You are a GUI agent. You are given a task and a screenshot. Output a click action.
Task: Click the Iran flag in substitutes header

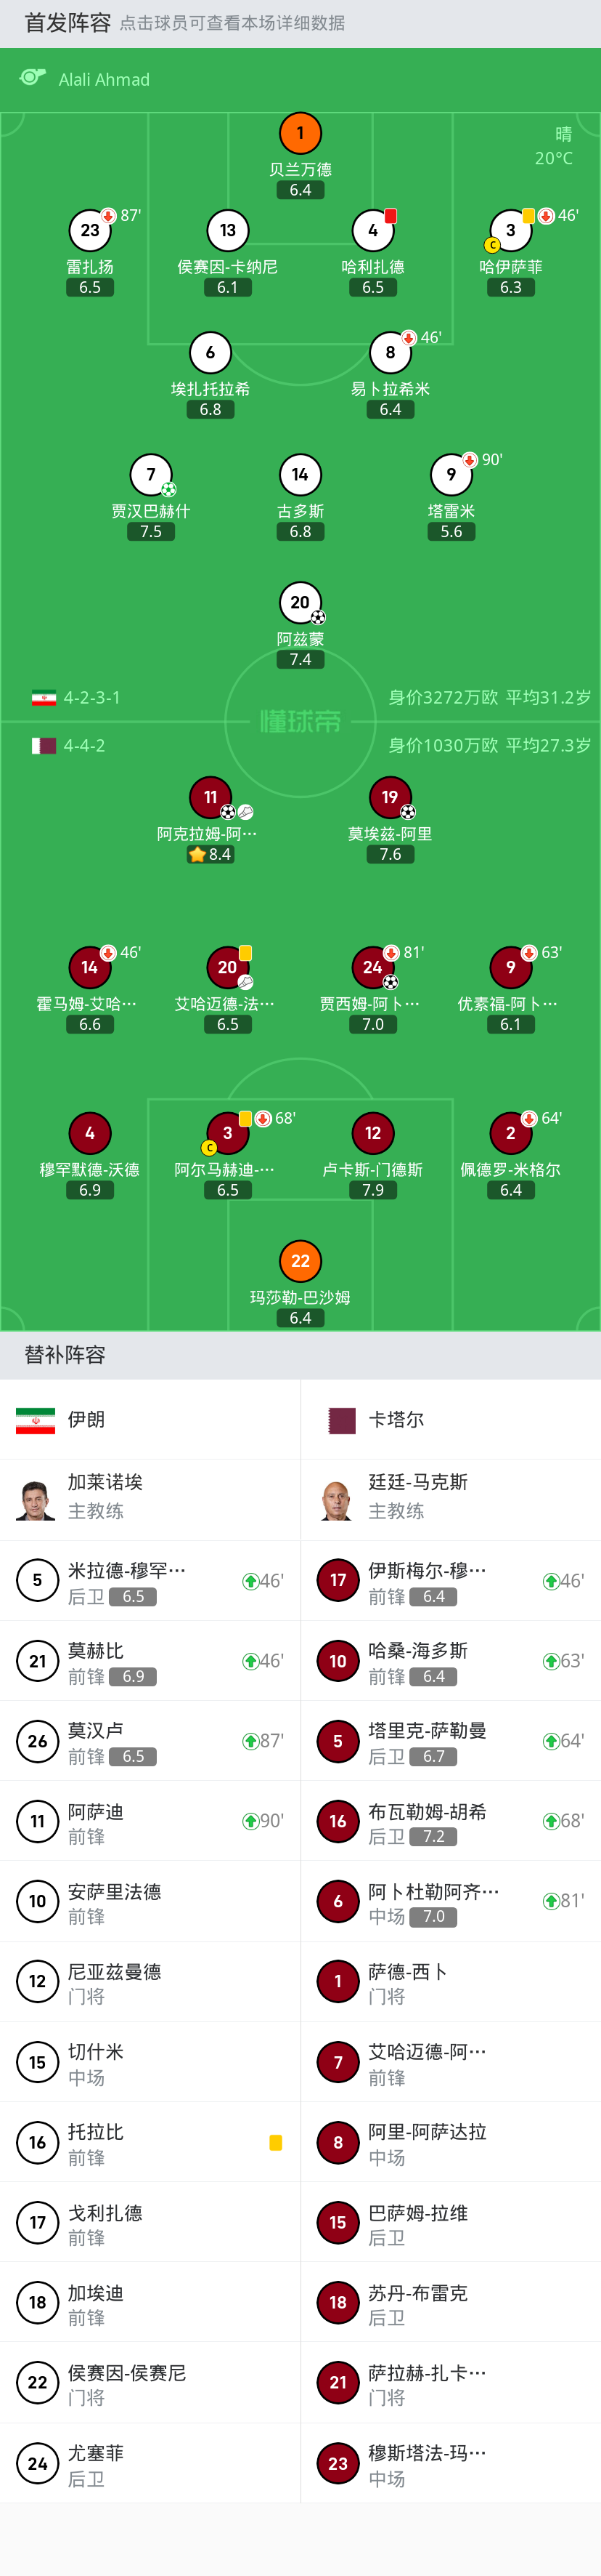pyautogui.click(x=36, y=1419)
